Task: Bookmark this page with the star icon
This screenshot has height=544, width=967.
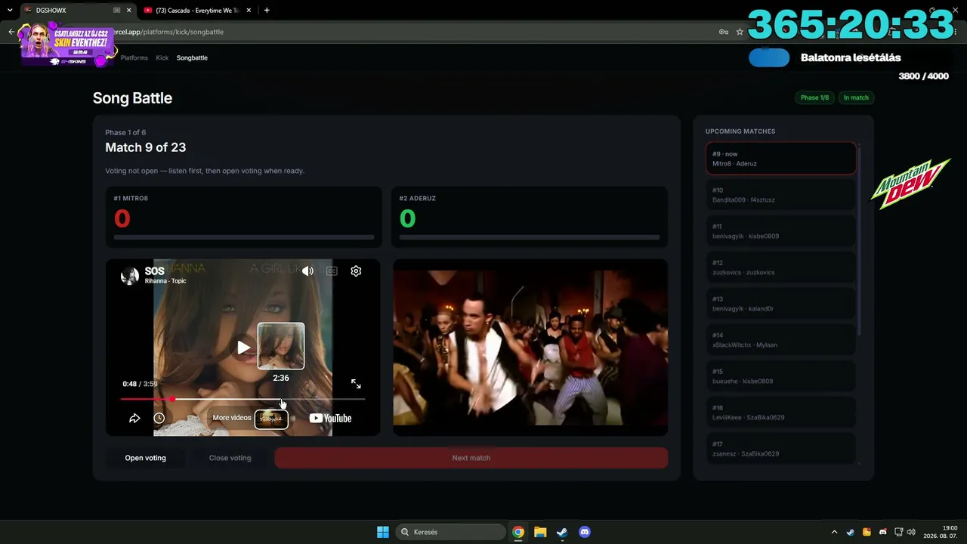Action: tap(740, 32)
